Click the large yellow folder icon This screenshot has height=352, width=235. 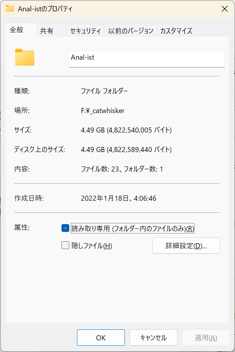pos(25,57)
